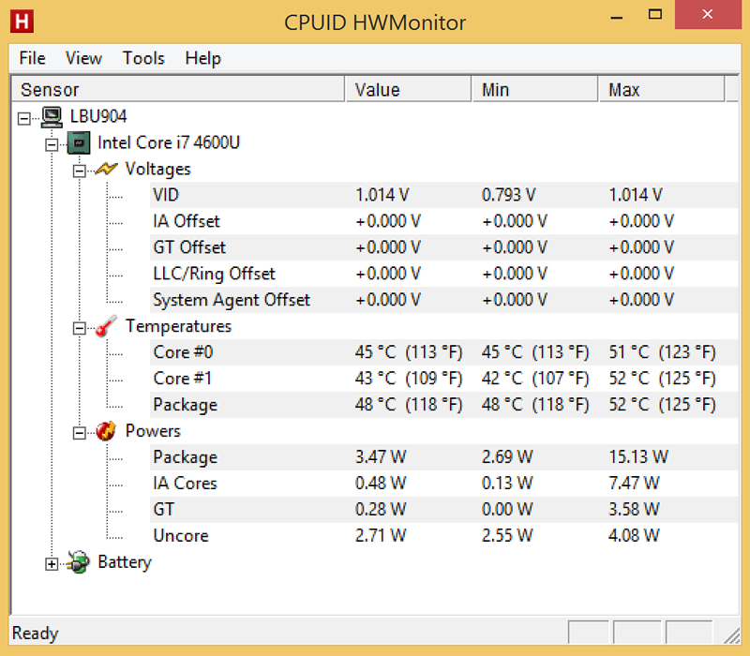Click Package power max 15.13 W
750x656 pixels.
(638, 457)
